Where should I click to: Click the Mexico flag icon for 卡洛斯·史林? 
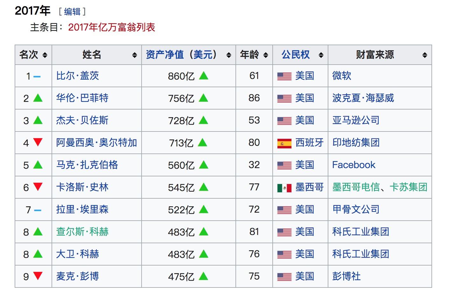[x=283, y=188]
